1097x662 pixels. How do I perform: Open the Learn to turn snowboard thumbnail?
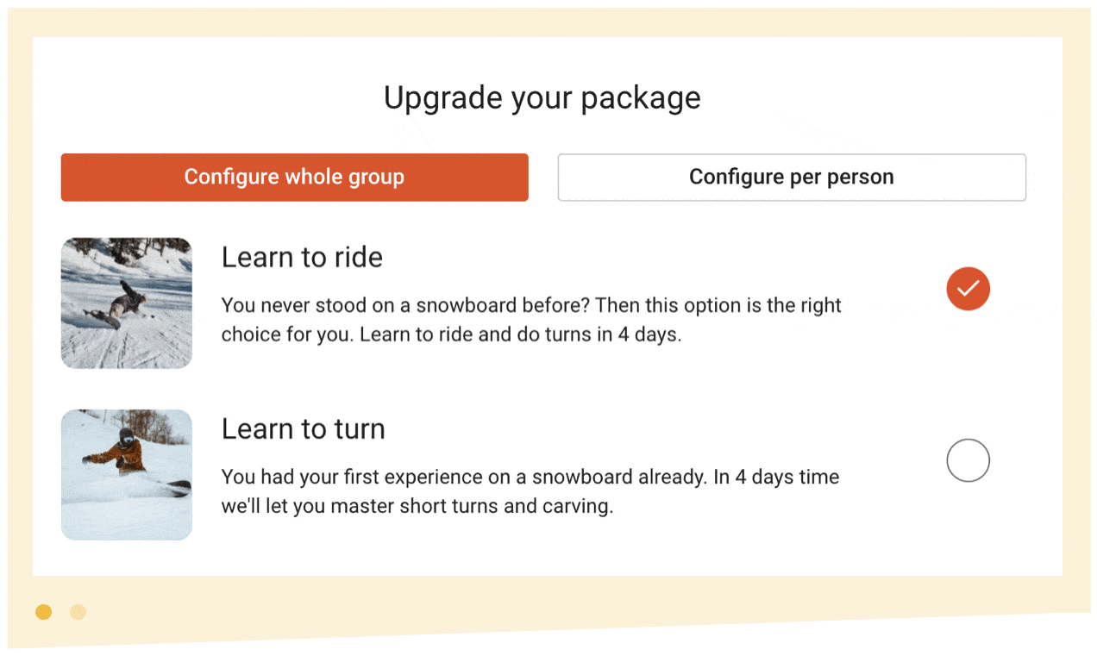pos(127,475)
